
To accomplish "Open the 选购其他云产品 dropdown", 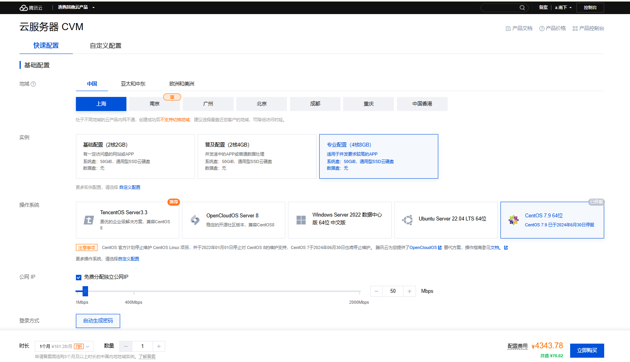I will click(x=76, y=7).
